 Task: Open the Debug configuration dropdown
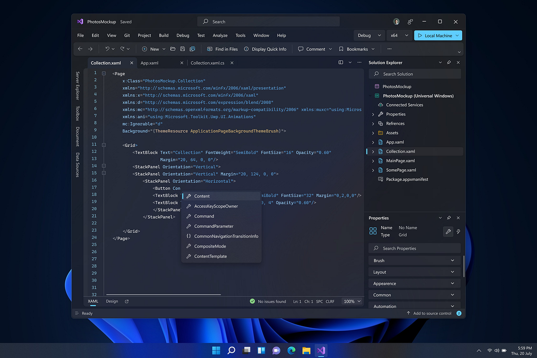click(369, 35)
